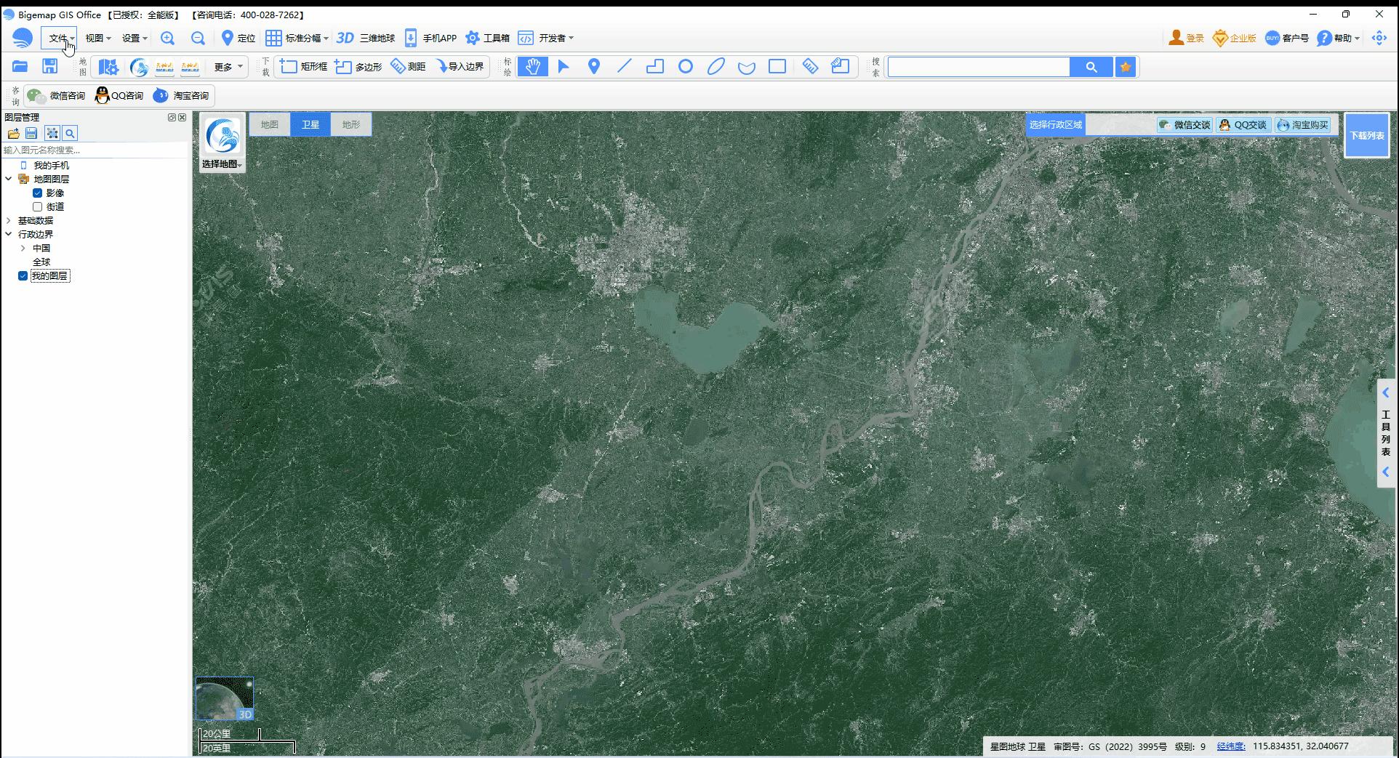Uncheck the 影像 layer checkbox
This screenshot has height=758, width=1399.
(38, 193)
